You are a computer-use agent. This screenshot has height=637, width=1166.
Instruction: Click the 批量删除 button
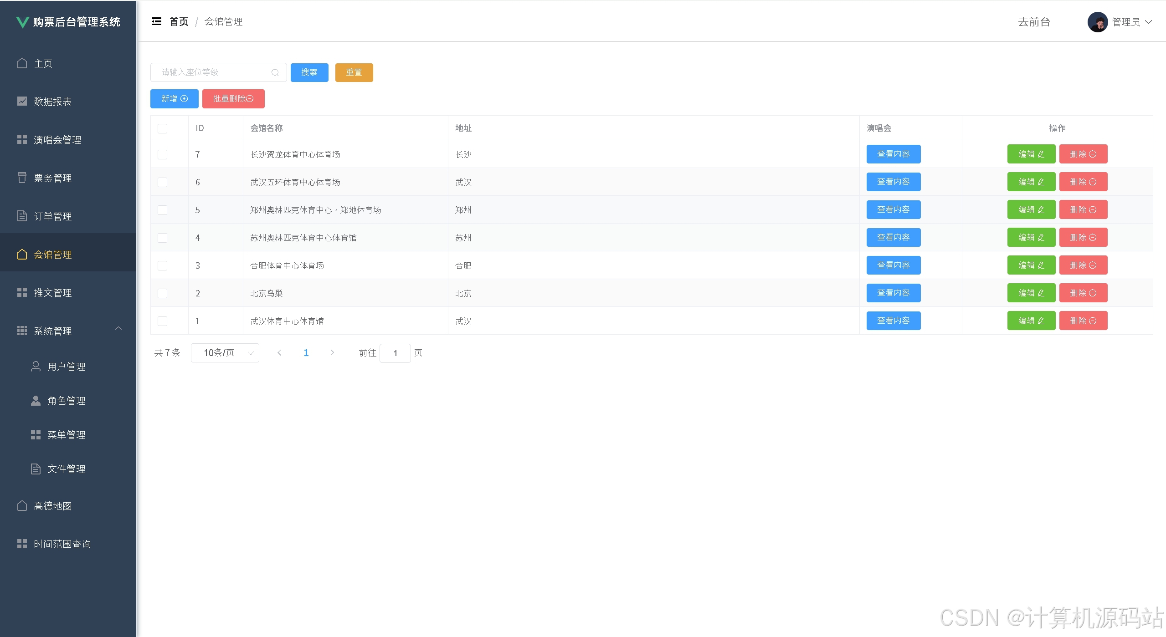(233, 99)
